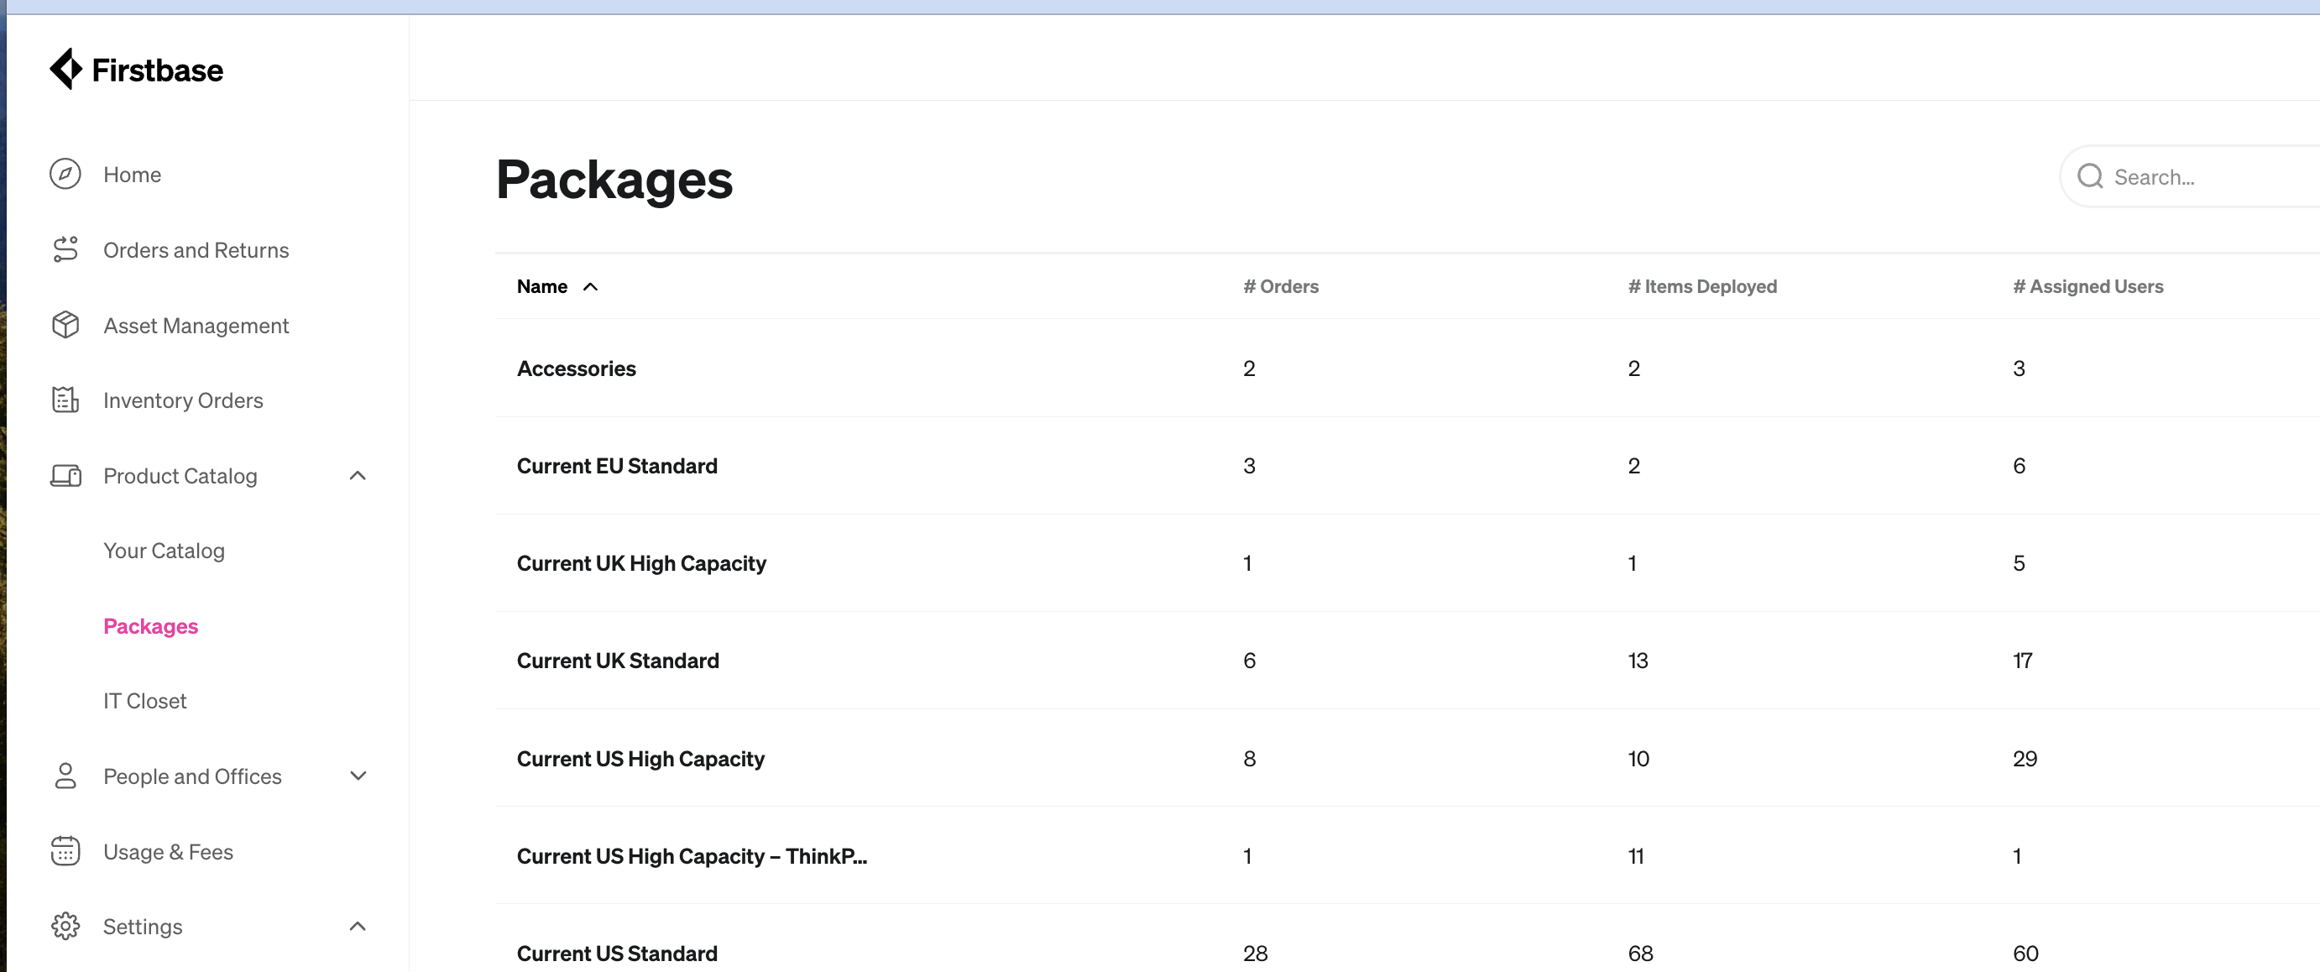Open the IT Closet submenu item

coord(145,701)
